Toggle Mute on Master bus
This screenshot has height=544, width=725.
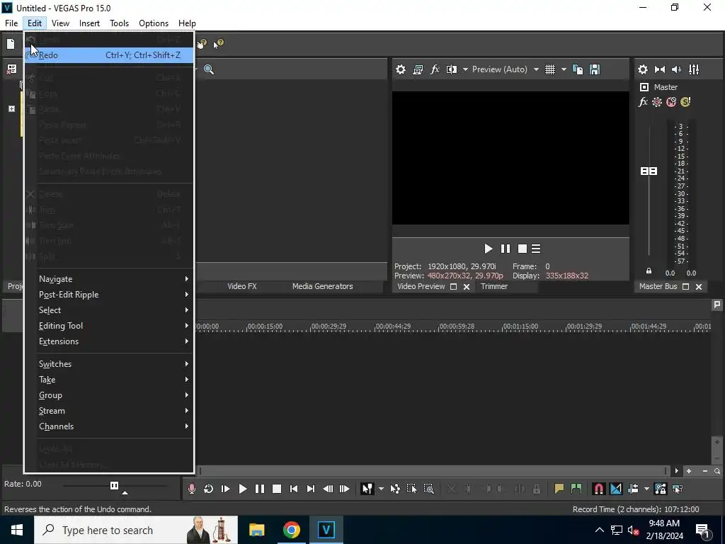click(x=671, y=102)
